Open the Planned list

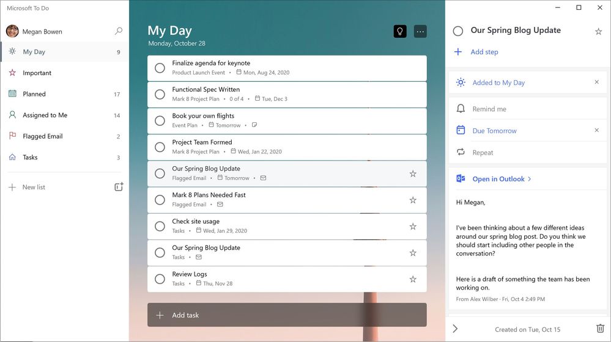click(x=65, y=94)
